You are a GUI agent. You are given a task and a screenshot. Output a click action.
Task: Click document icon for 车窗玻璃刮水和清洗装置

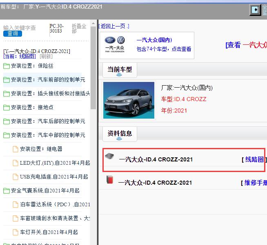point(16,219)
